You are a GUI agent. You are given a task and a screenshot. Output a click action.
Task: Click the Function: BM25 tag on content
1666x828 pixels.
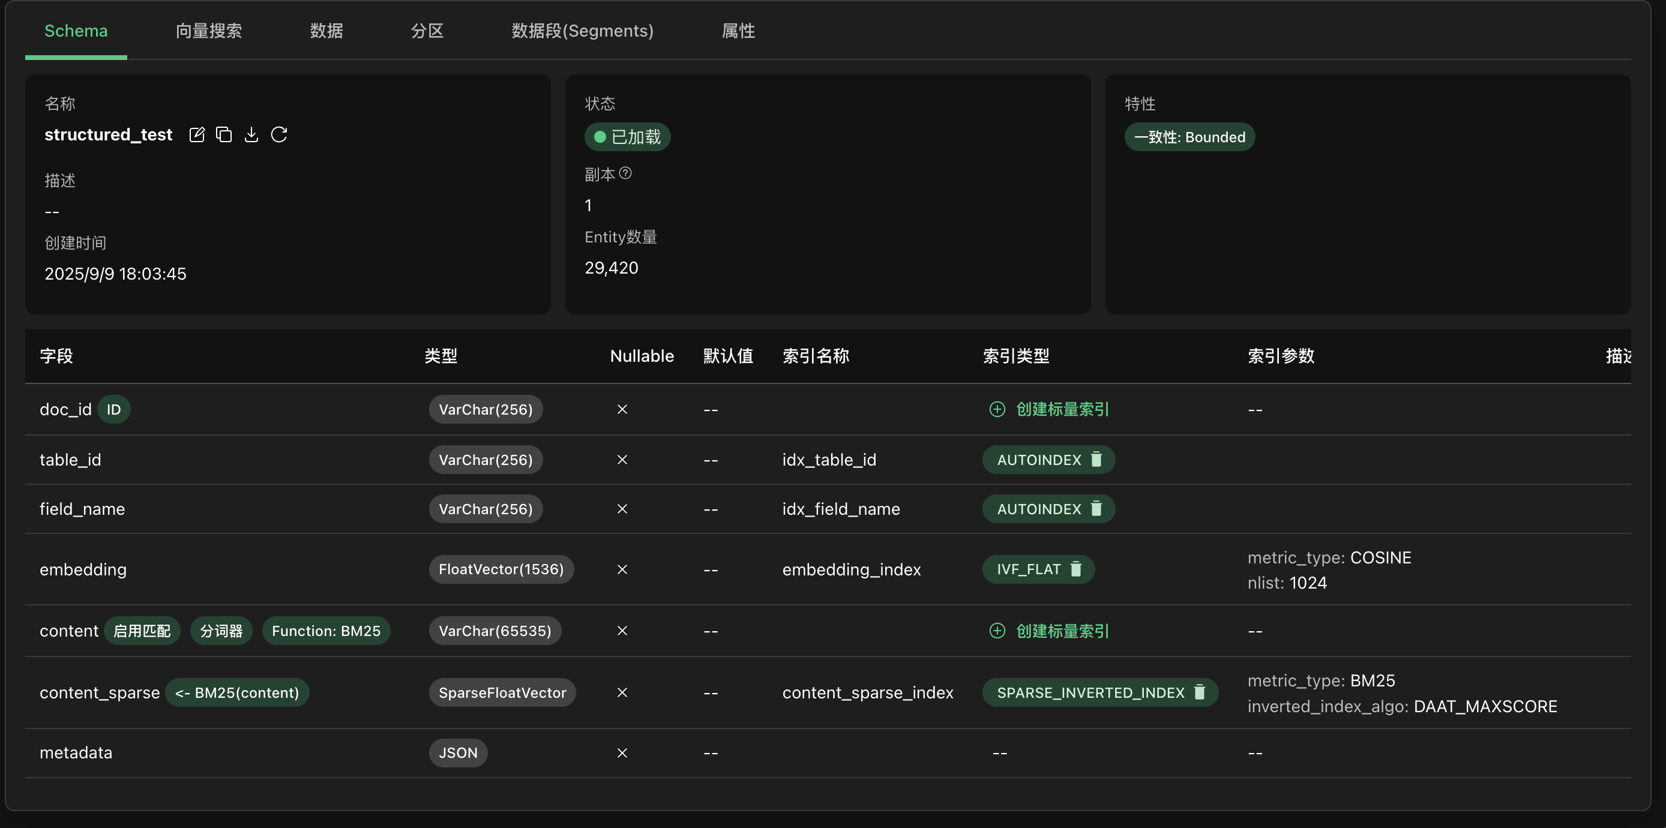[x=326, y=631]
